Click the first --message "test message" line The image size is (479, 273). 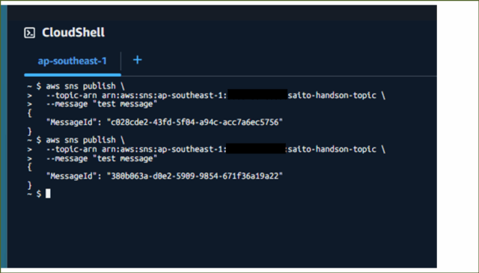click(x=102, y=105)
